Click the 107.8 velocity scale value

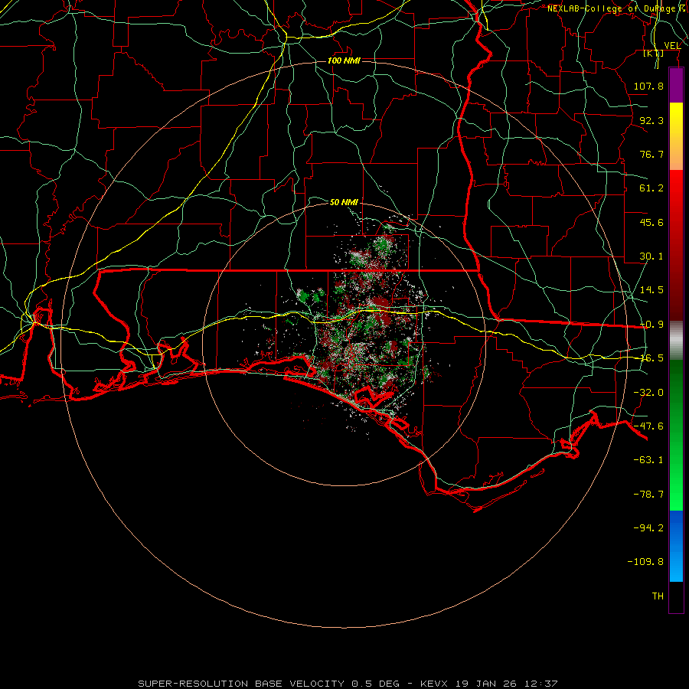click(x=648, y=86)
